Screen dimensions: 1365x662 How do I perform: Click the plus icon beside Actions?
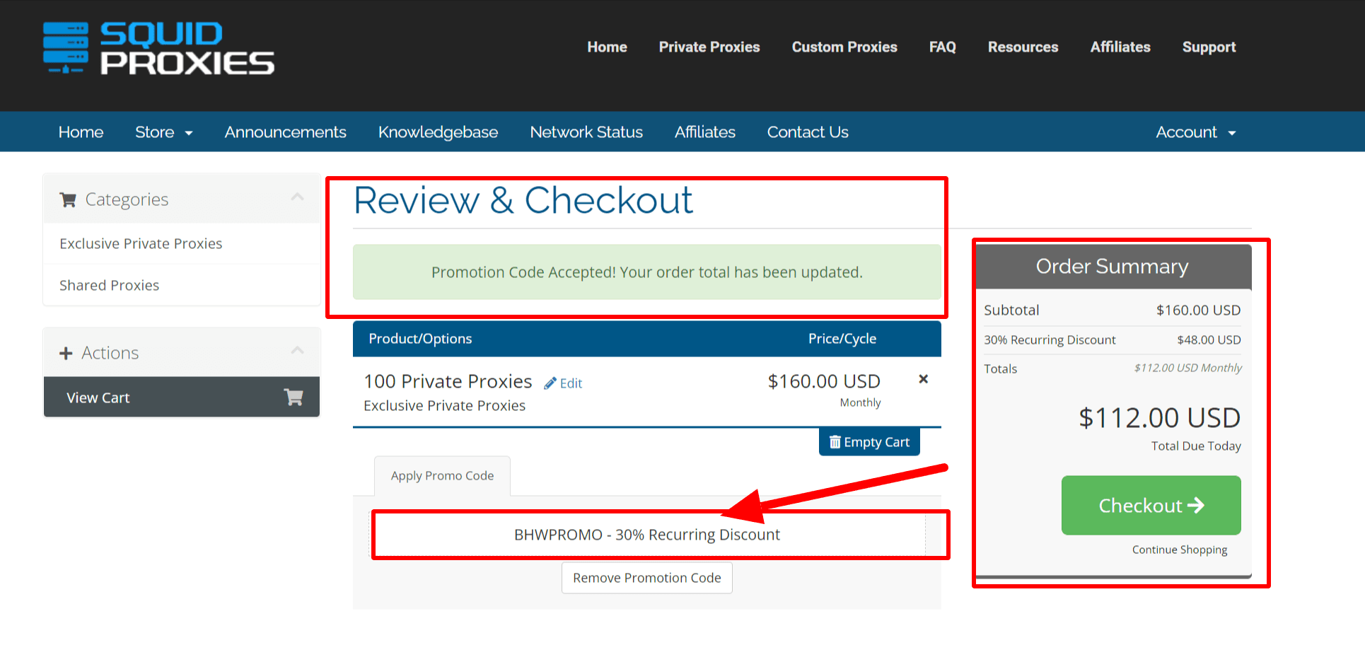[x=66, y=352]
